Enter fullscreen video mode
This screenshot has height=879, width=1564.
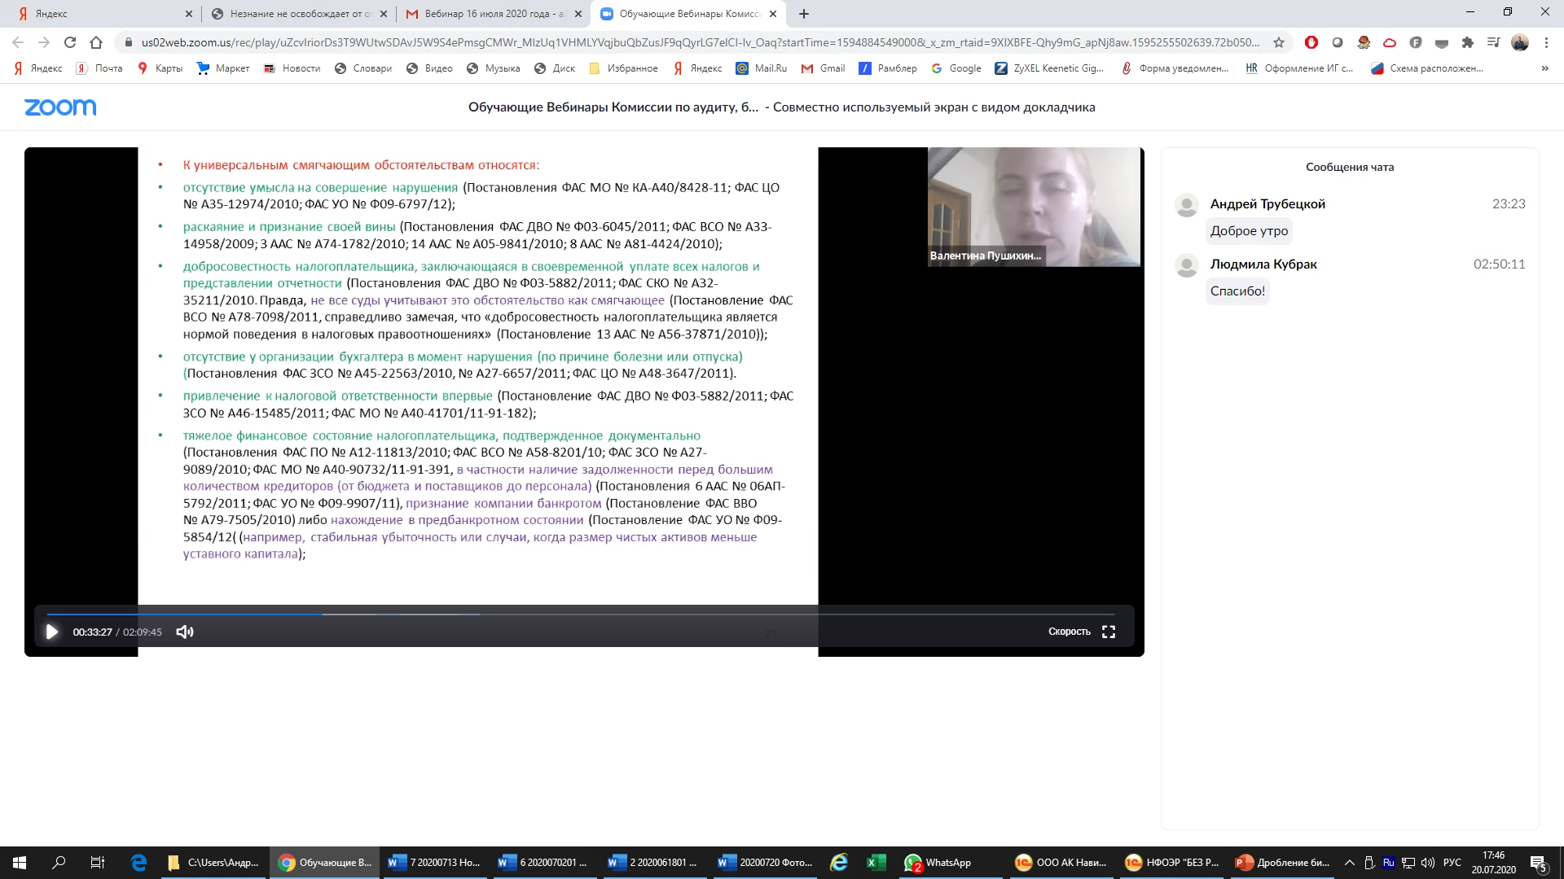coord(1109,632)
